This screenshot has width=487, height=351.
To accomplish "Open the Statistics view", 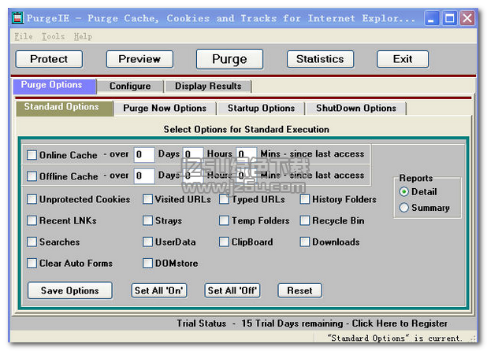I will [320, 59].
